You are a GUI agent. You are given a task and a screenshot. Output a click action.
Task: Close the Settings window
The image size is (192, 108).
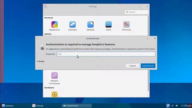point(147,6)
